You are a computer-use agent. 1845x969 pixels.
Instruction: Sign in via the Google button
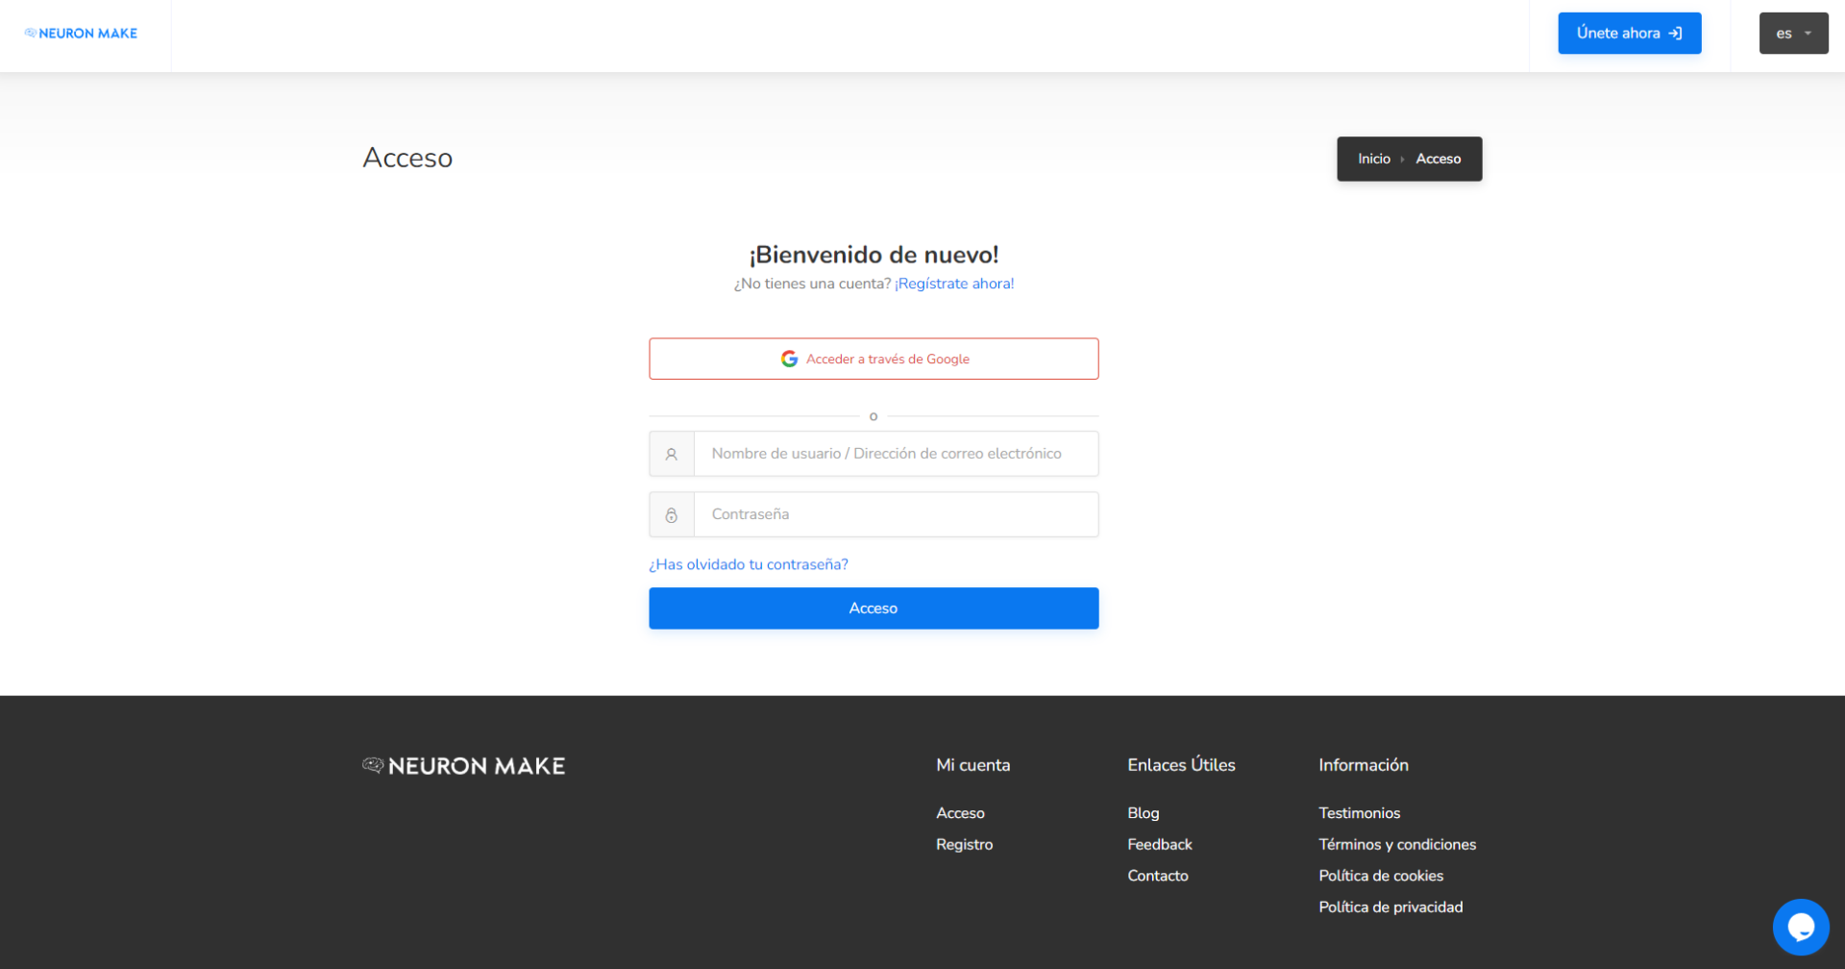pos(873,359)
